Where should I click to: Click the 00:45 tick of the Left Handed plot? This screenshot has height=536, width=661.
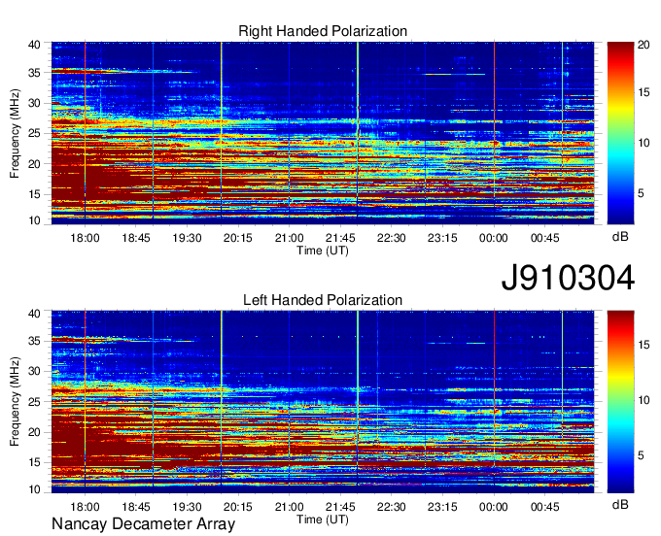click(544, 507)
